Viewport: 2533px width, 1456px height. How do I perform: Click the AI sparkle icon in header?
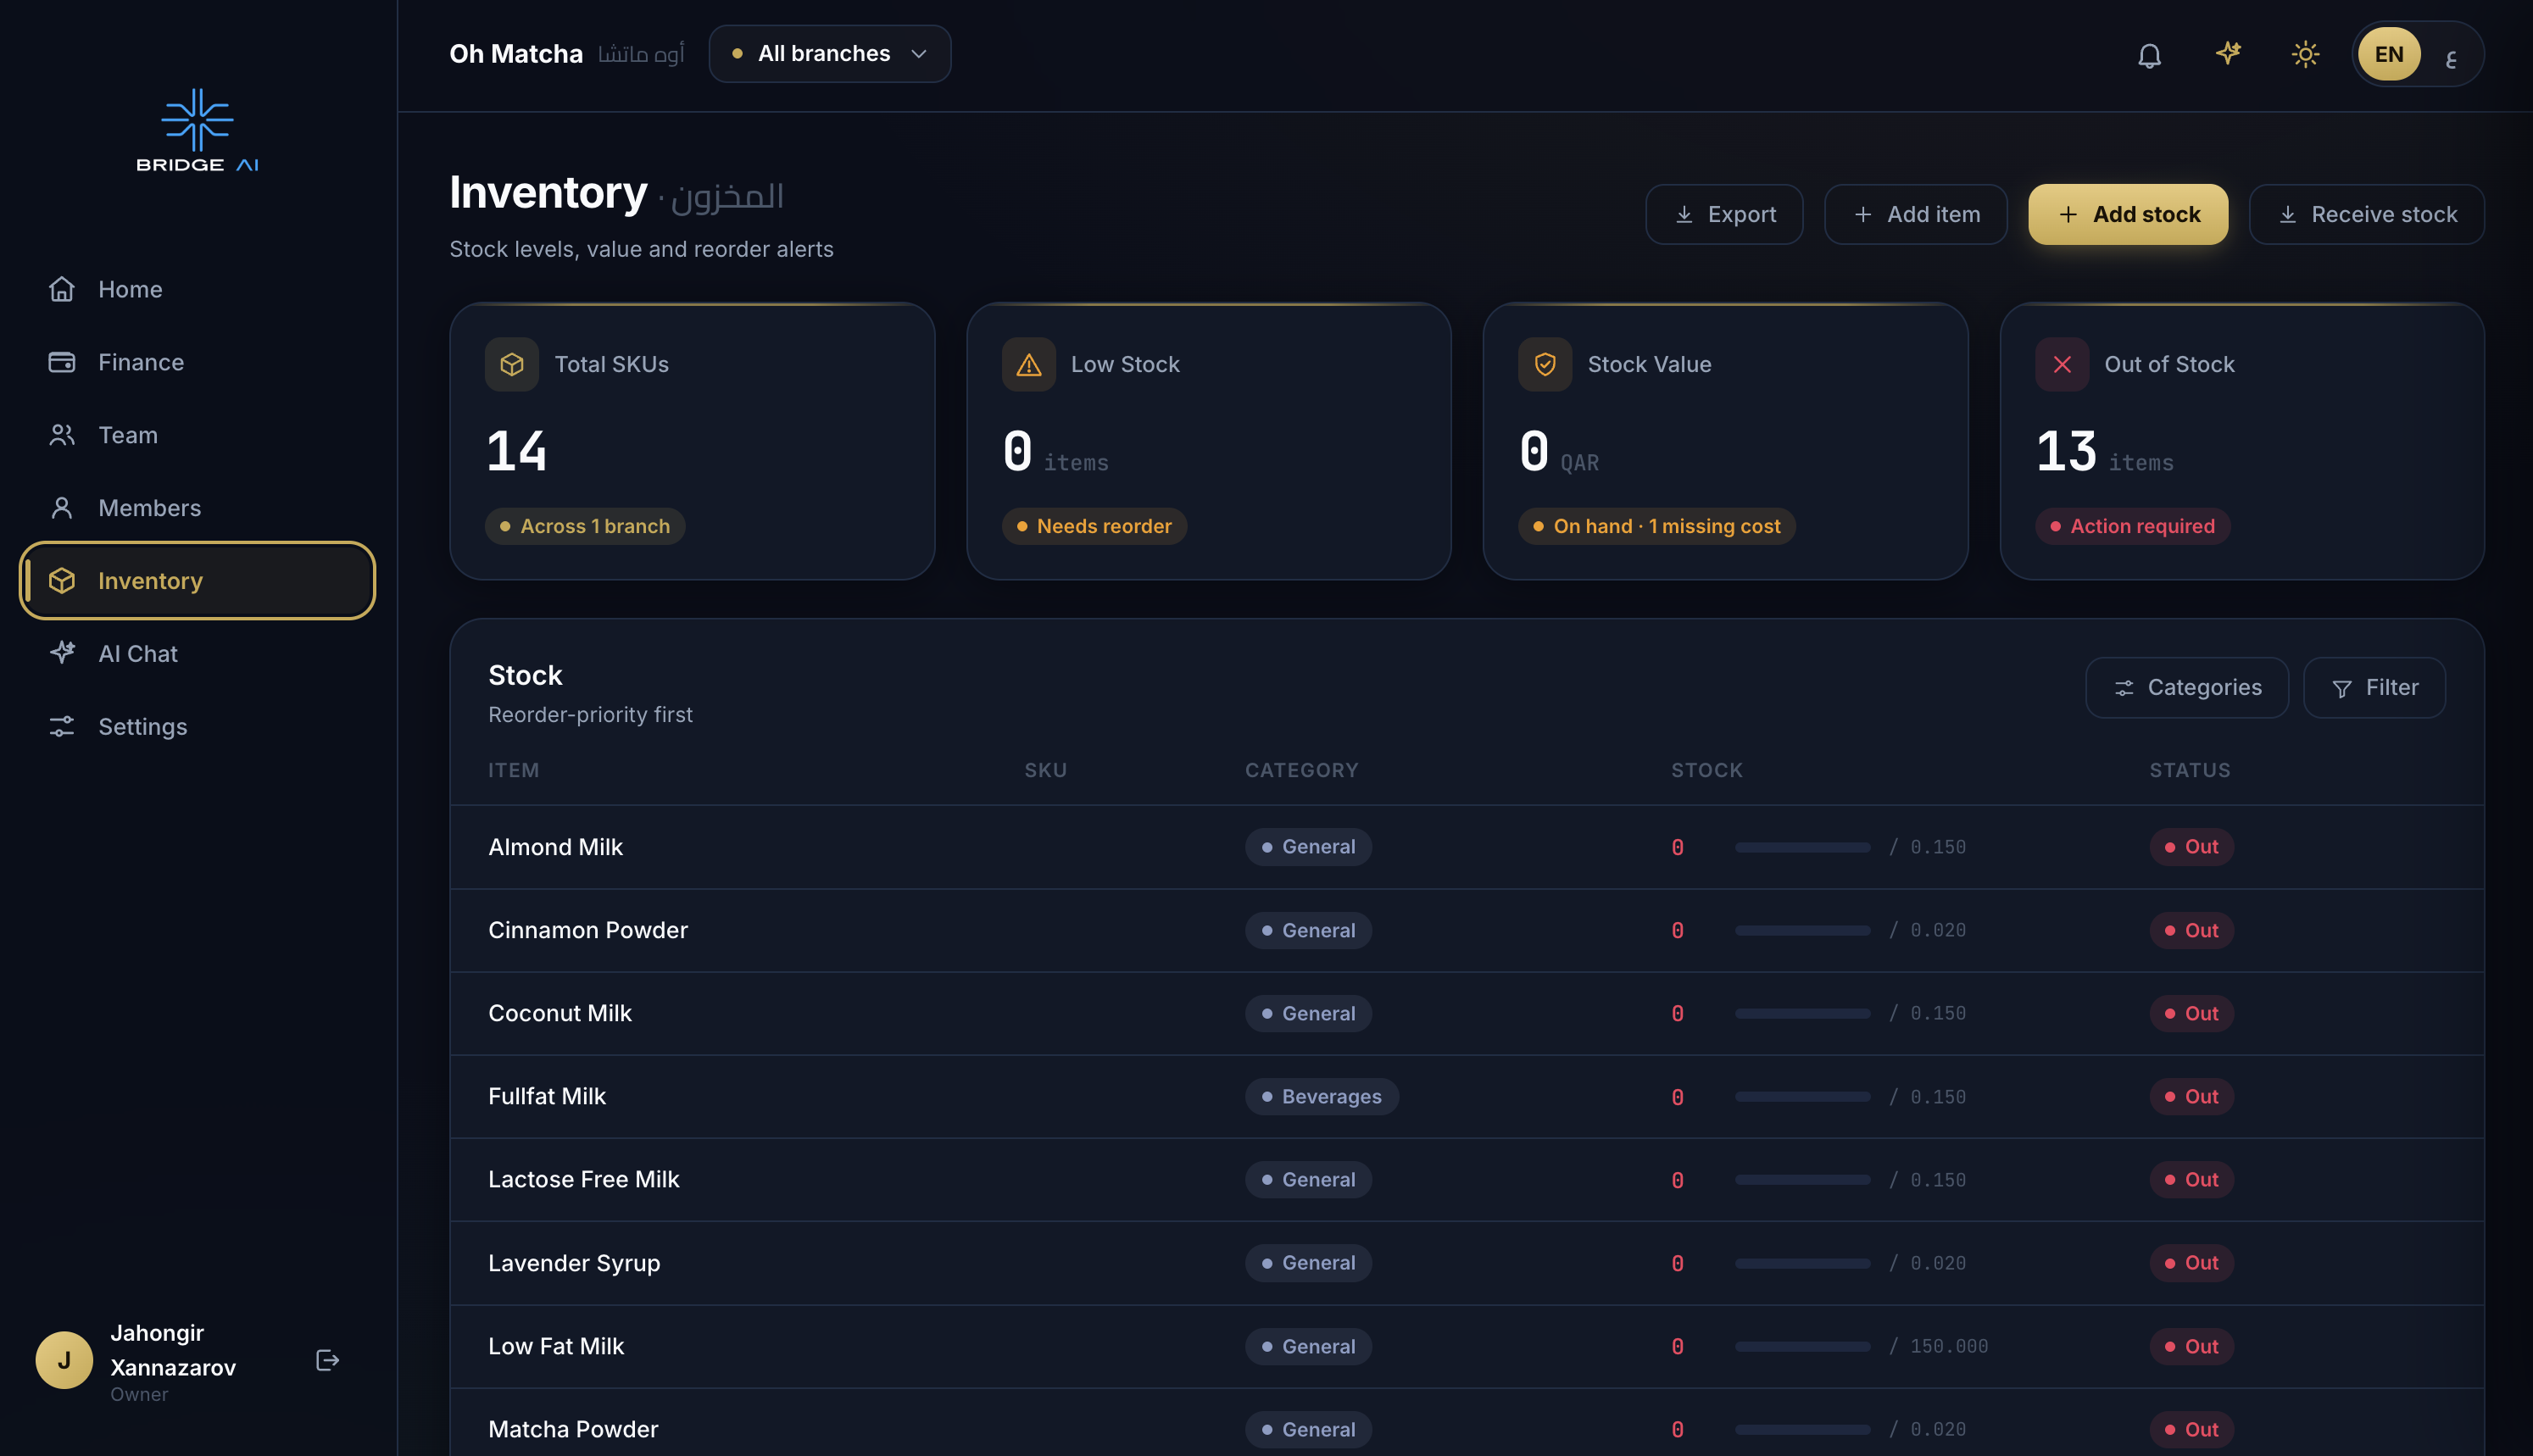[2227, 54]
